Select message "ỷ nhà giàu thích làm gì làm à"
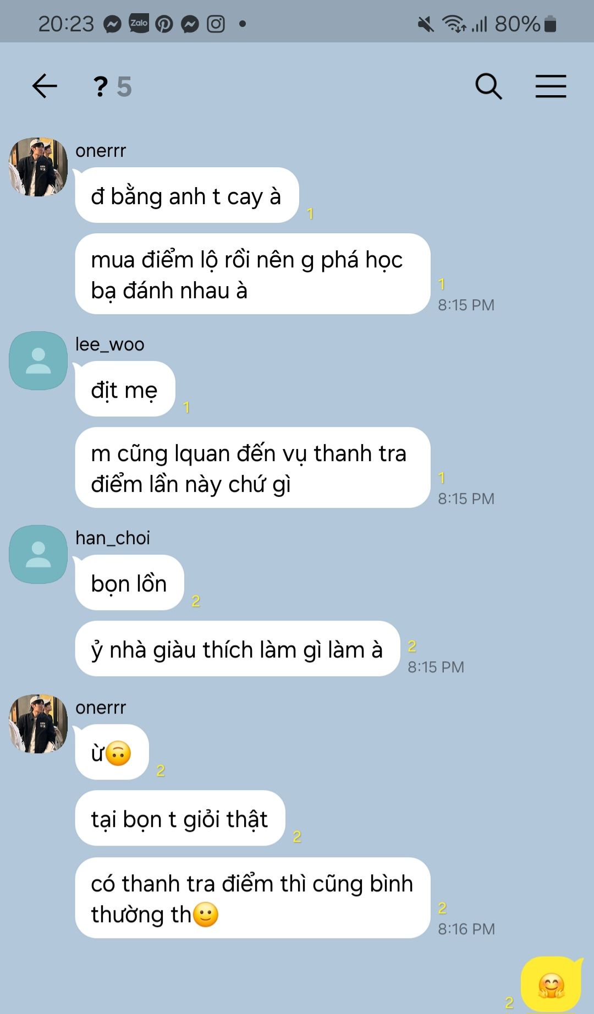This screenshot has height=1014, width=594. pyautogui.click(x=237, y=649)
